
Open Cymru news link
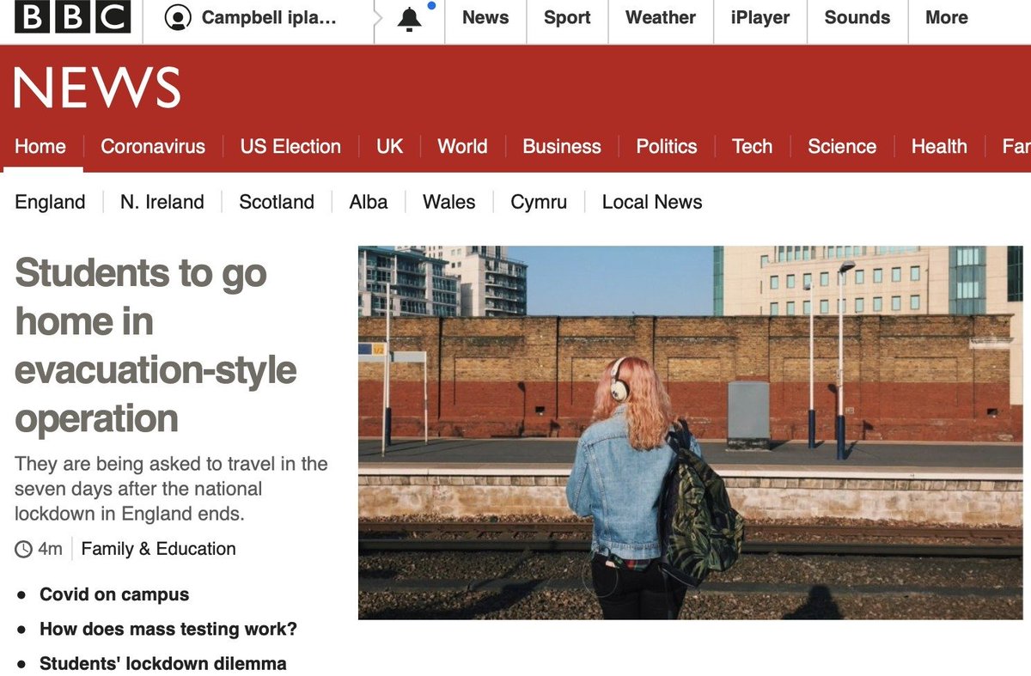tap(539, 203)
